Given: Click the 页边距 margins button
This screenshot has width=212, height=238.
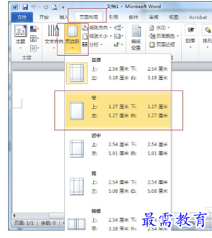Looking at the screenshot, I should pyautogui.click(x=72, y=39).
